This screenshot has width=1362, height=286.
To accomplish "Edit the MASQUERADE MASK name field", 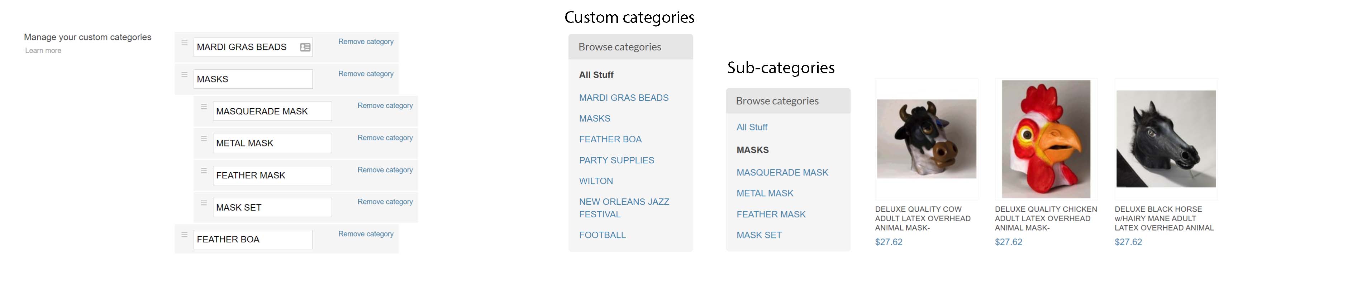I will (x=272, y=111).
